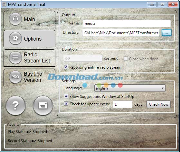Viewport: 180px width, 152px height.
Task: Click the Directory path field
Action: (x=121, y=33)
